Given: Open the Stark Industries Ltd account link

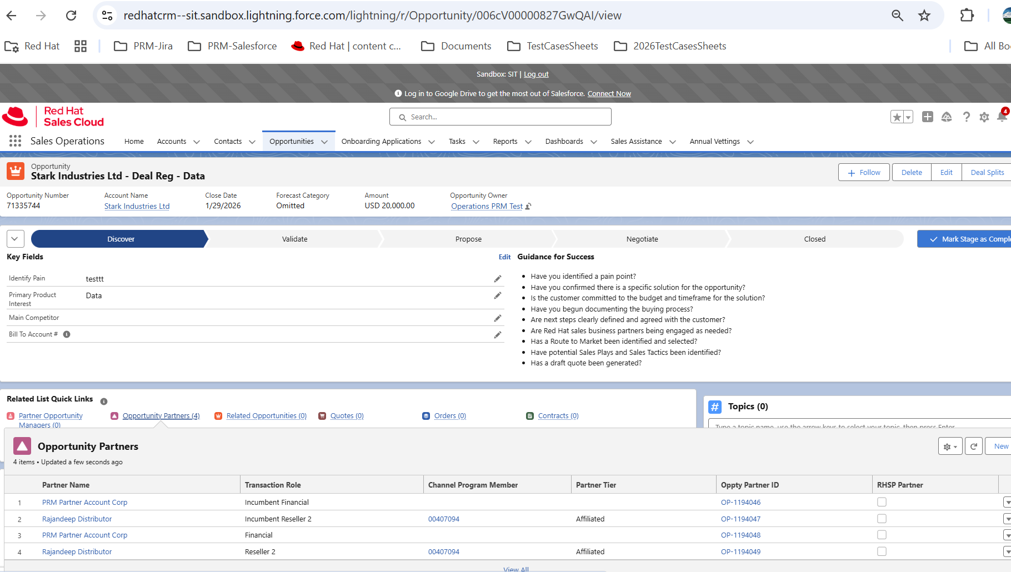Looking at the screenshot, I should click(x=137, y=206).
